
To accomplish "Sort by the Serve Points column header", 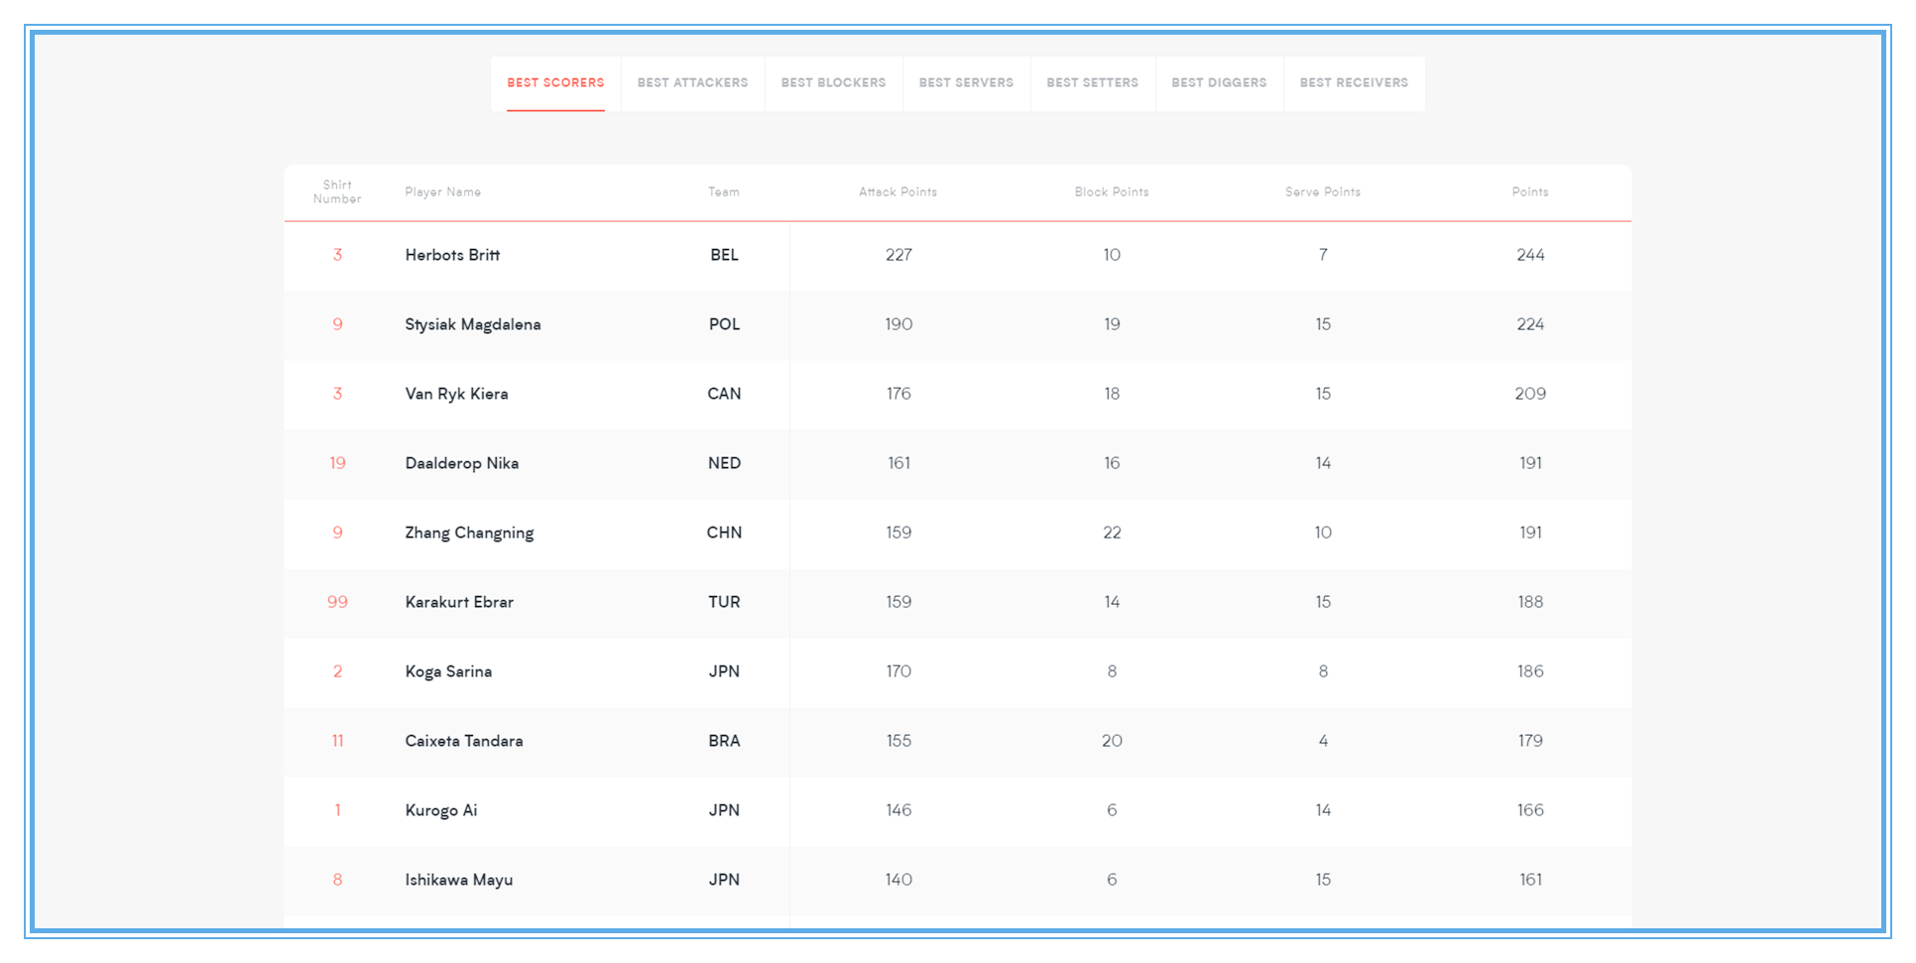I will pyautogui.click(x=1323, y=192).
